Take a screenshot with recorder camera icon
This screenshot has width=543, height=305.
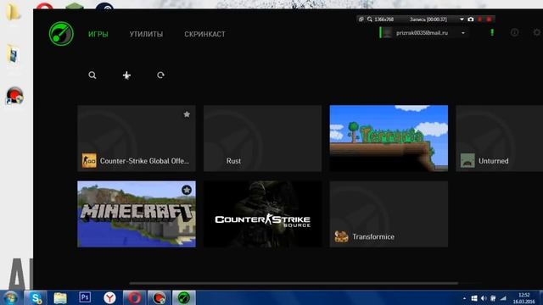click(471, 19)
